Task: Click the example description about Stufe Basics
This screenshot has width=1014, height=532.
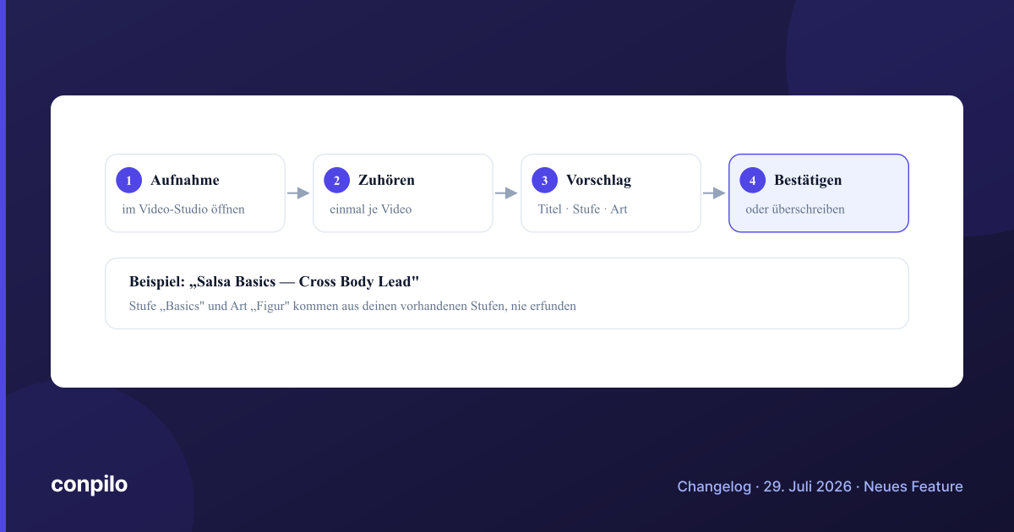Action: tap(352, 306)
